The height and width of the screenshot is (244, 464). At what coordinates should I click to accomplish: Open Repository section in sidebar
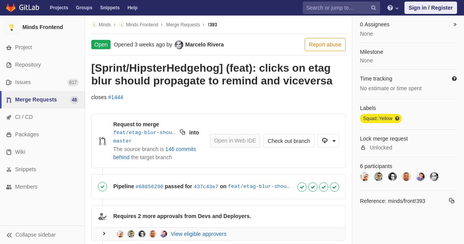(43, 65)
